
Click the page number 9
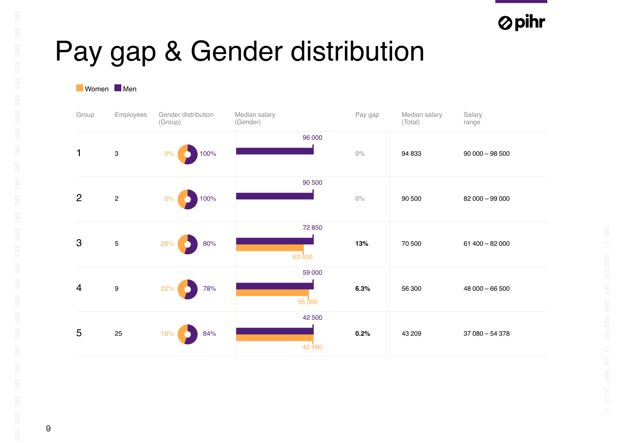click(x=48, y=428)
